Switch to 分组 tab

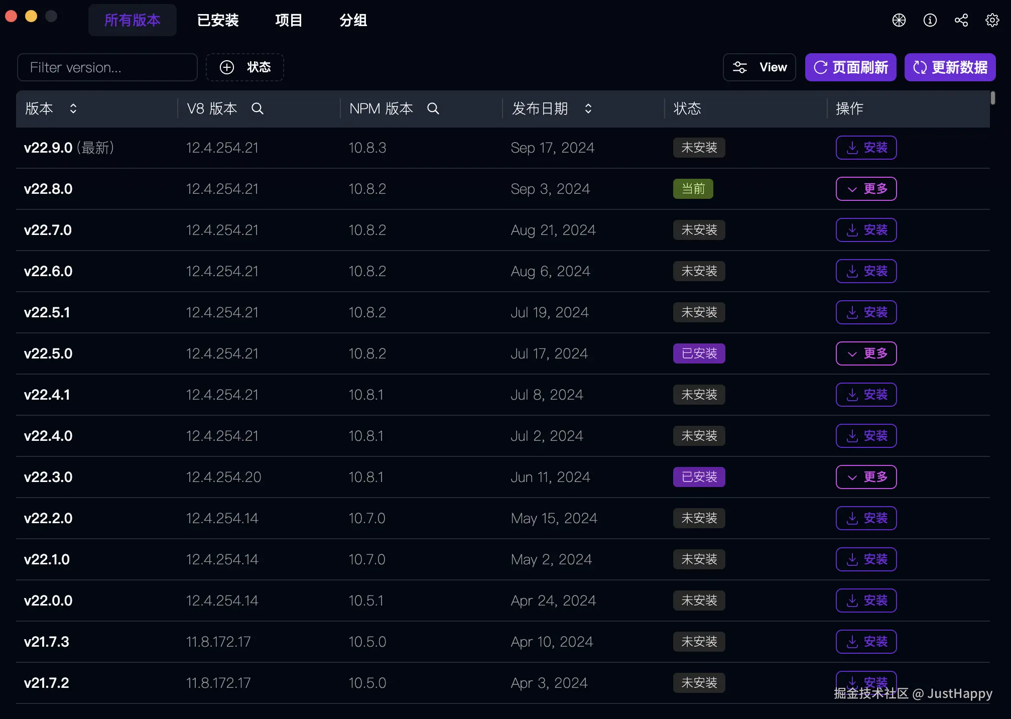pyautogui.click(x=353, y=20)
